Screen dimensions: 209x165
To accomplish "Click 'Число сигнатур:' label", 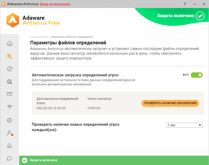I will (x=100, y=99).
